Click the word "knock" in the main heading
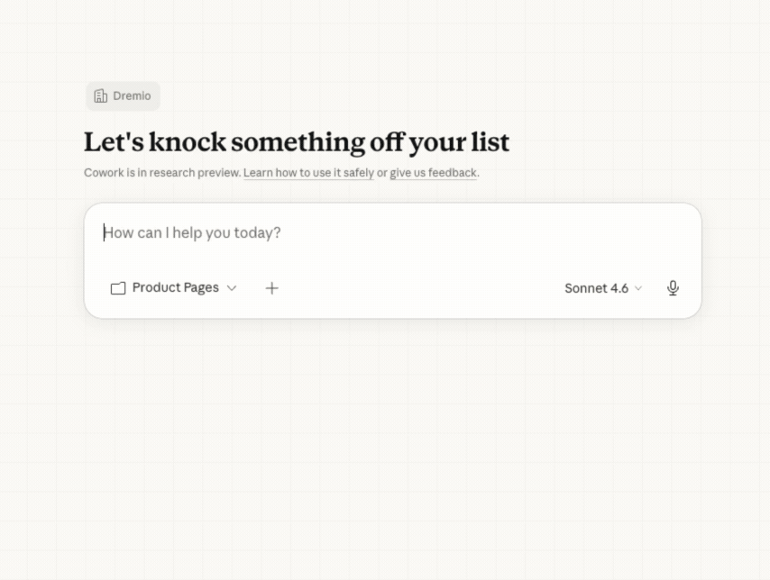The width and height of the screenshot is (770, 580). [x=187, y=142]
